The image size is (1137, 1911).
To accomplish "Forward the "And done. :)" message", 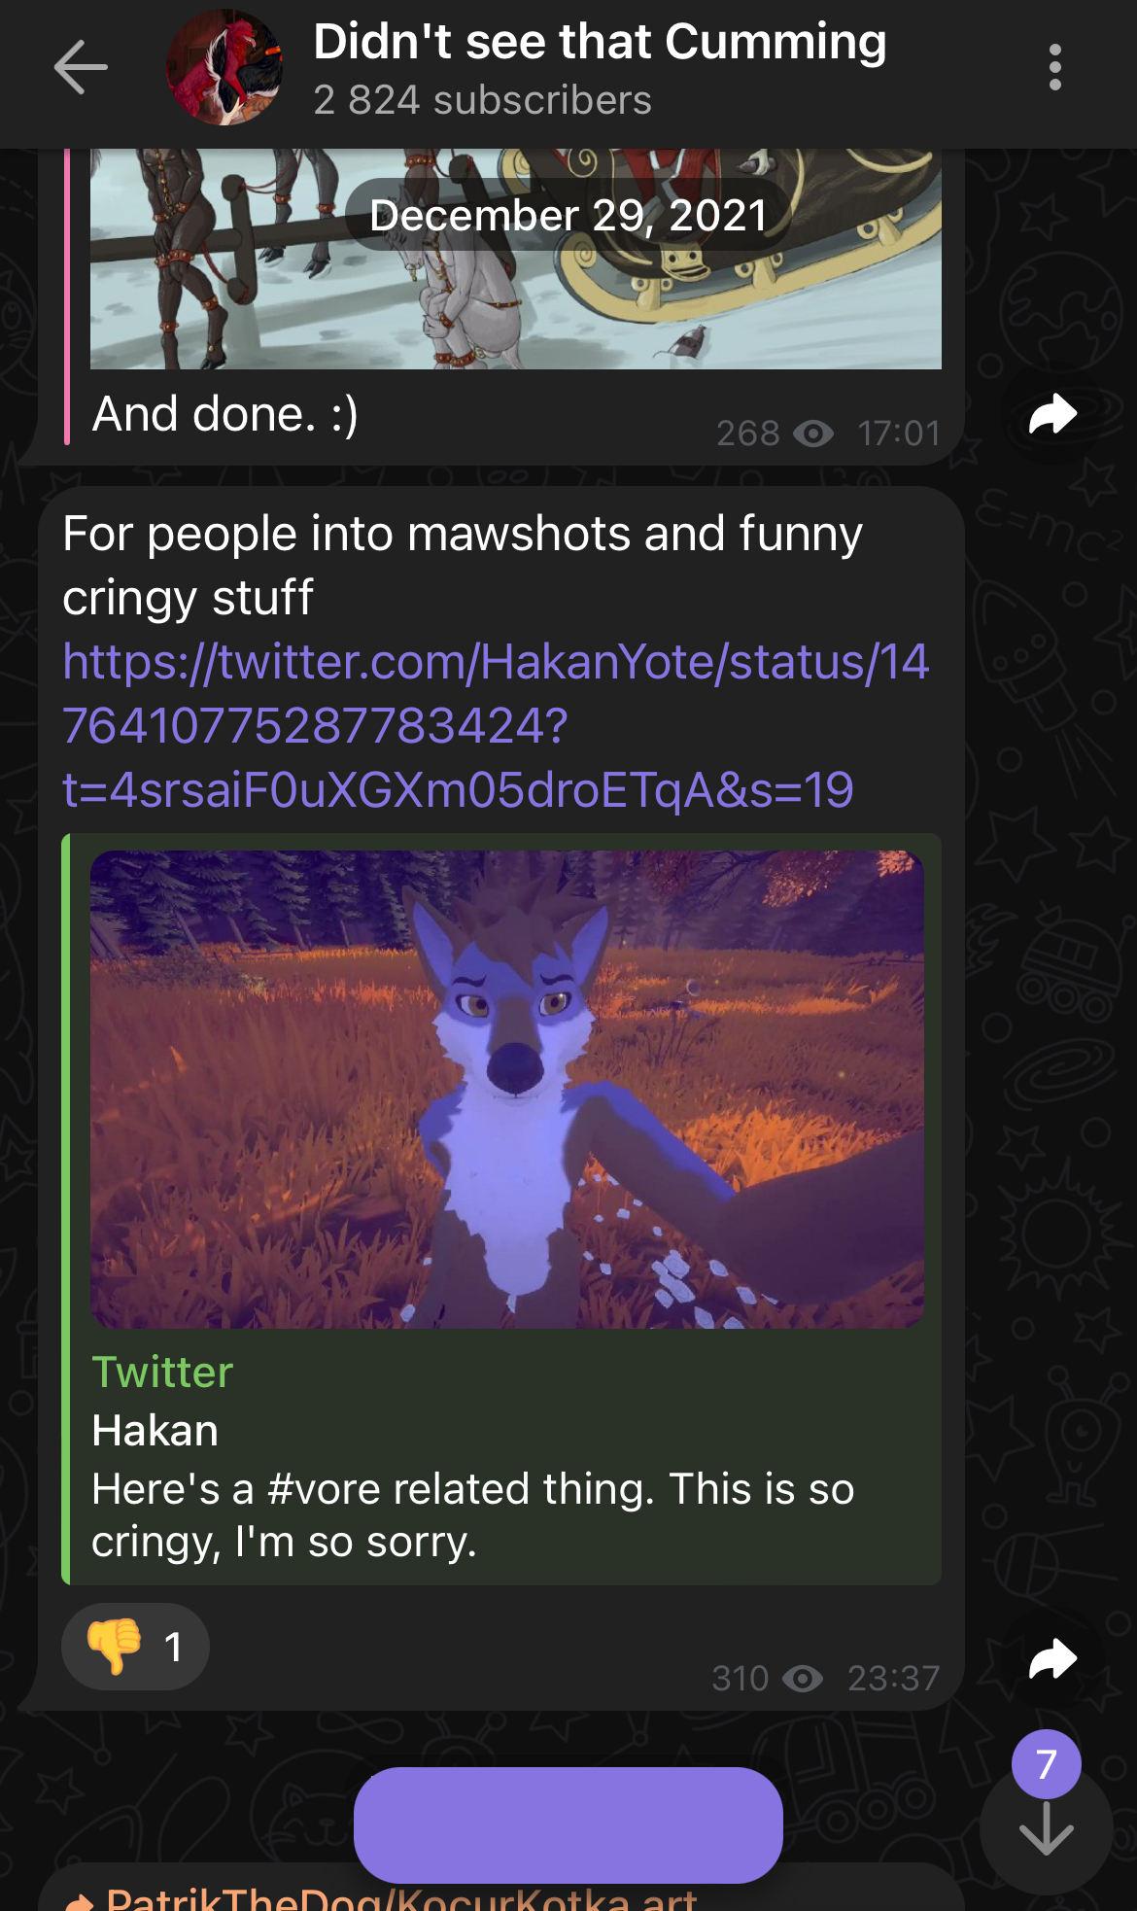I will coord(1053,415).
